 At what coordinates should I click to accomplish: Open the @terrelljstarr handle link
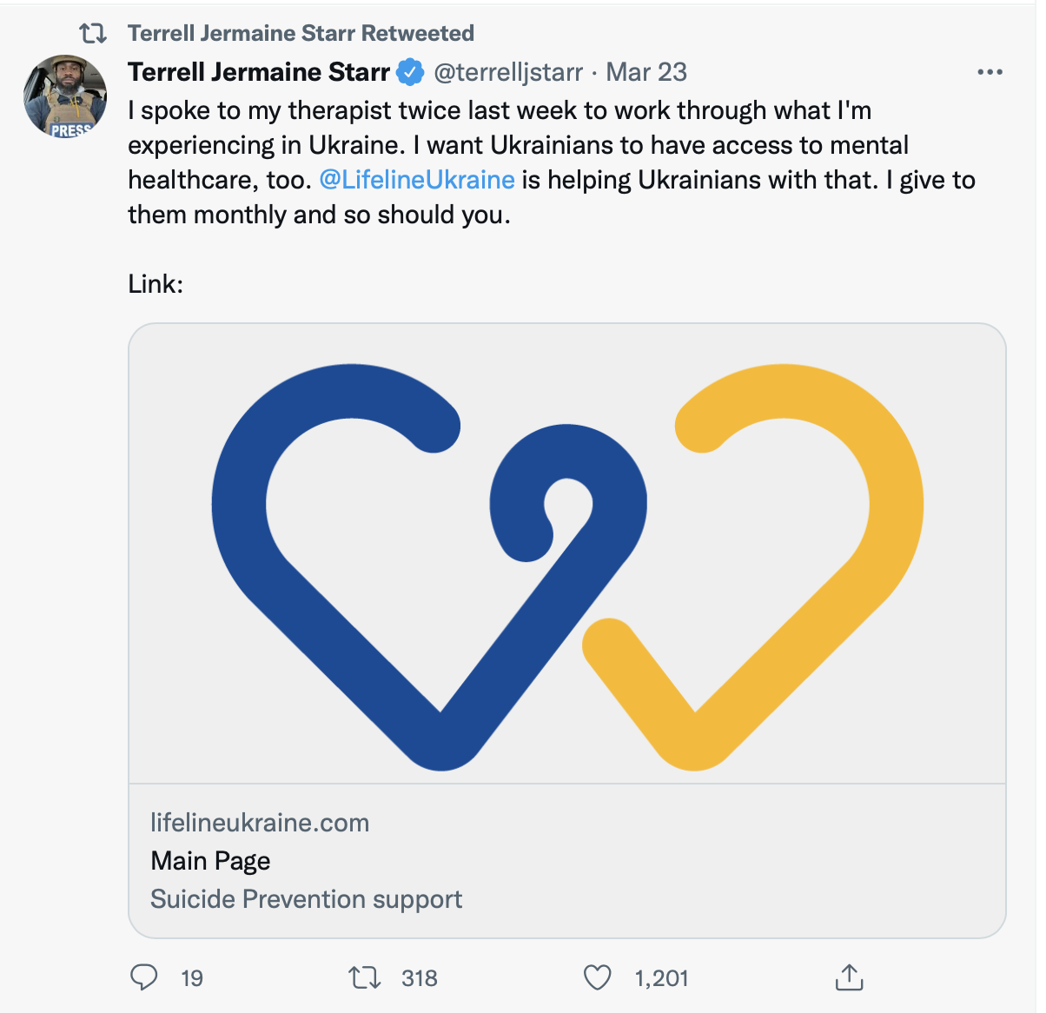click(x=508, y=72)
